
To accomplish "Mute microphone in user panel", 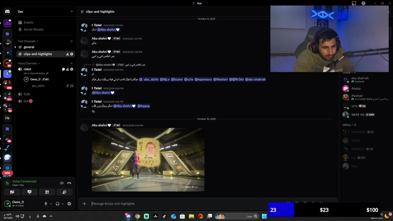I will pyautogui.click(x=46, y=204).
